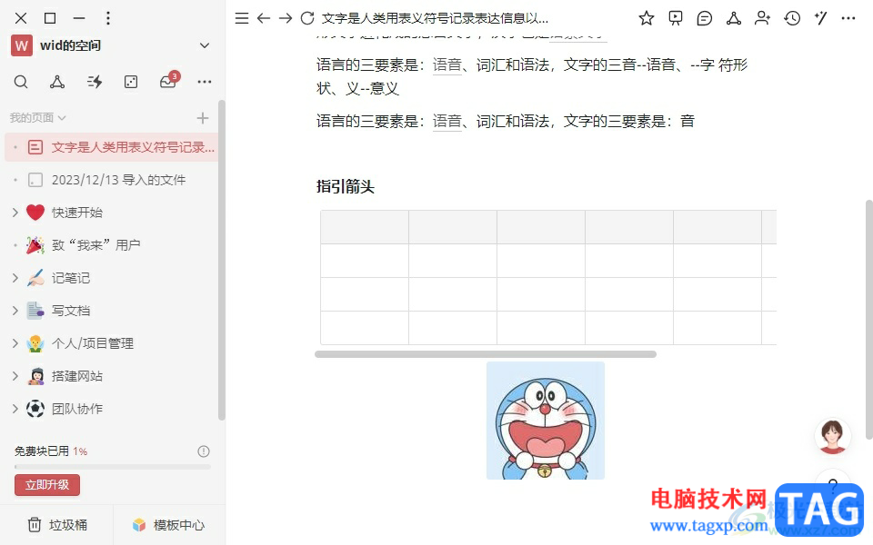Screen dimensions: 873x545
Task: Click the 指引箭头 heading
Action: pos(346,187)
